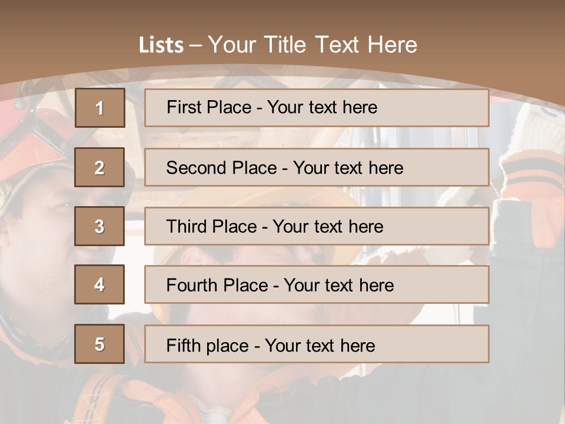Click the bold word 'Lists' in title

click(161, 45)
